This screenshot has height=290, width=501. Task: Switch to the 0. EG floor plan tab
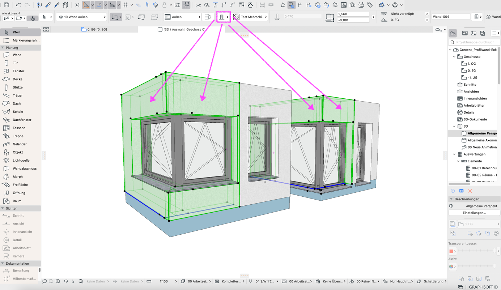click(94, 29)
